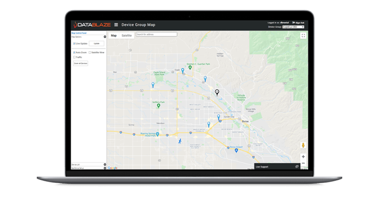Click the Boise city label on map
The height and width of the screenshot is (207, 368).
(x=245, y=121)
